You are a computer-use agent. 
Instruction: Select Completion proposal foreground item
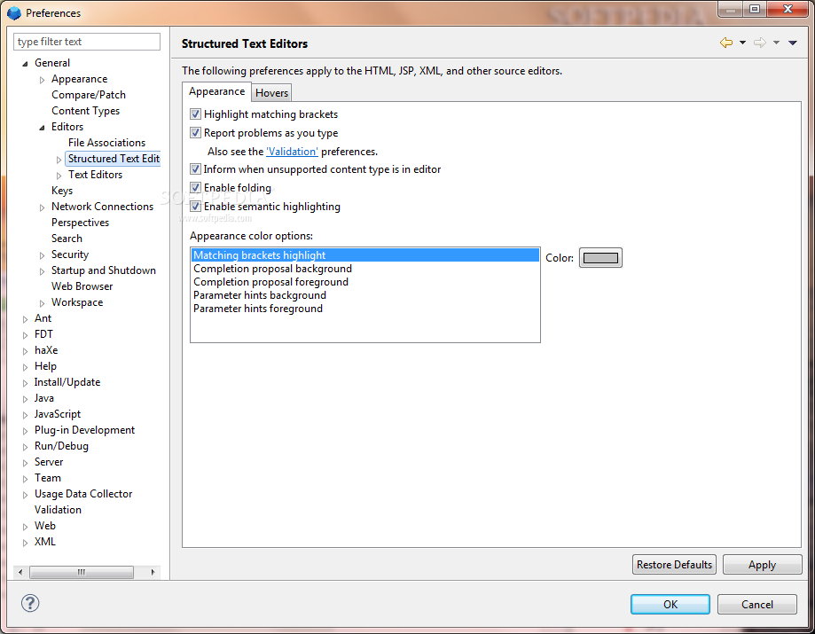tap(364, 282)
